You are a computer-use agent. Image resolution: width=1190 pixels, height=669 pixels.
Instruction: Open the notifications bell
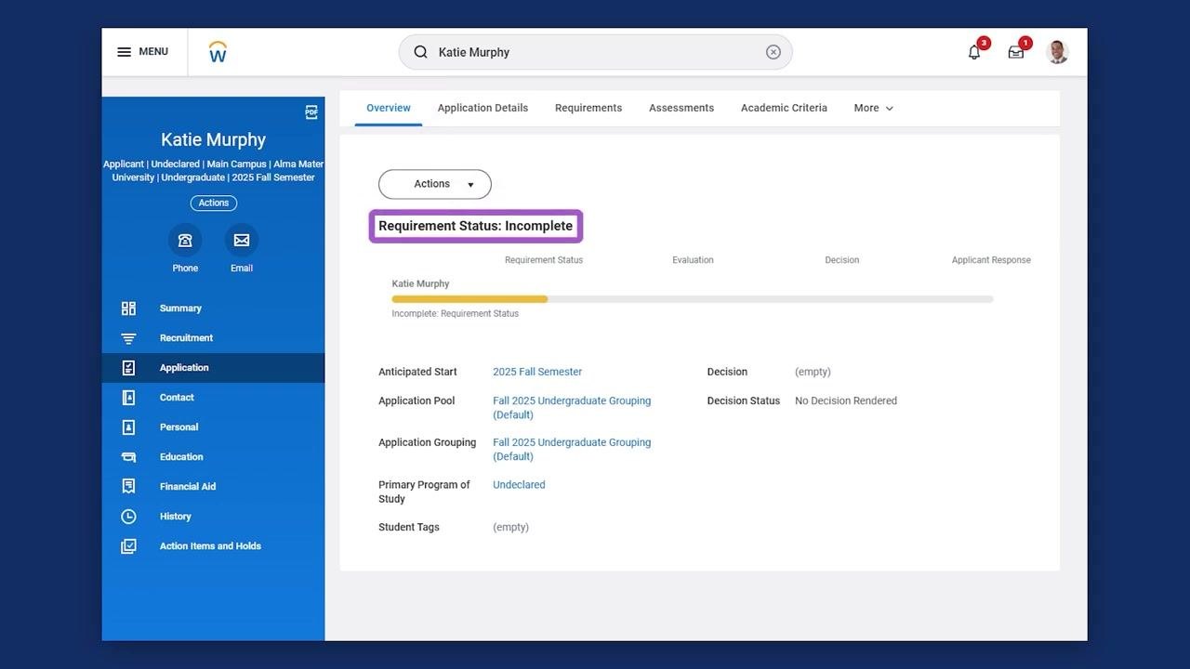(974, 52)
